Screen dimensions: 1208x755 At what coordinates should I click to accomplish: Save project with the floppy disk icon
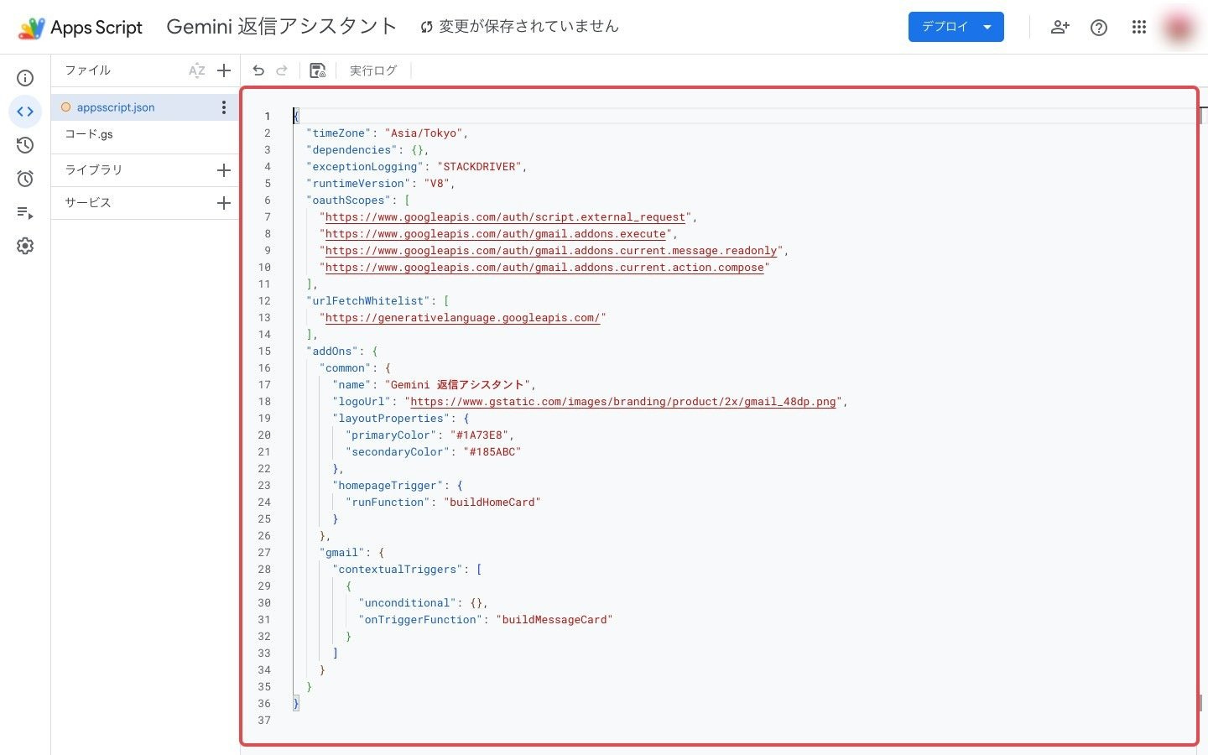click(318, 70)
